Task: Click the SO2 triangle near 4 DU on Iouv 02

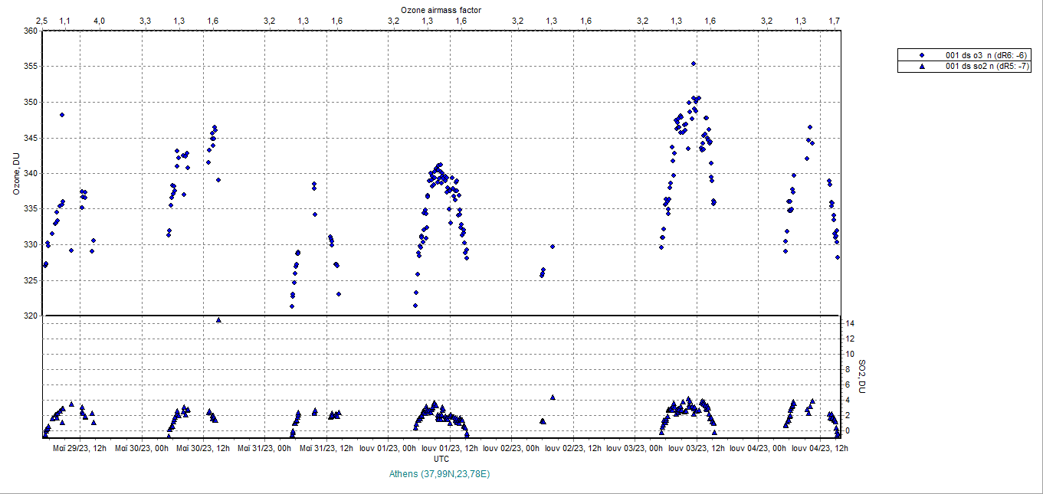Action: (x=552, y=397)
